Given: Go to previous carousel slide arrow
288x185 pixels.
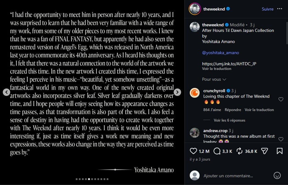Looking at the screenshot, I should 6,92.
